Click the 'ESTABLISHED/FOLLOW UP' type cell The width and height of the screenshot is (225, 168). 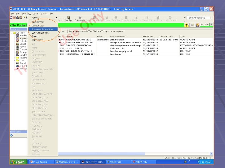coord(196,45)
